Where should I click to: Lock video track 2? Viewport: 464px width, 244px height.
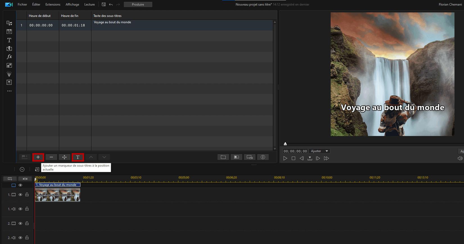pos(27,223)
